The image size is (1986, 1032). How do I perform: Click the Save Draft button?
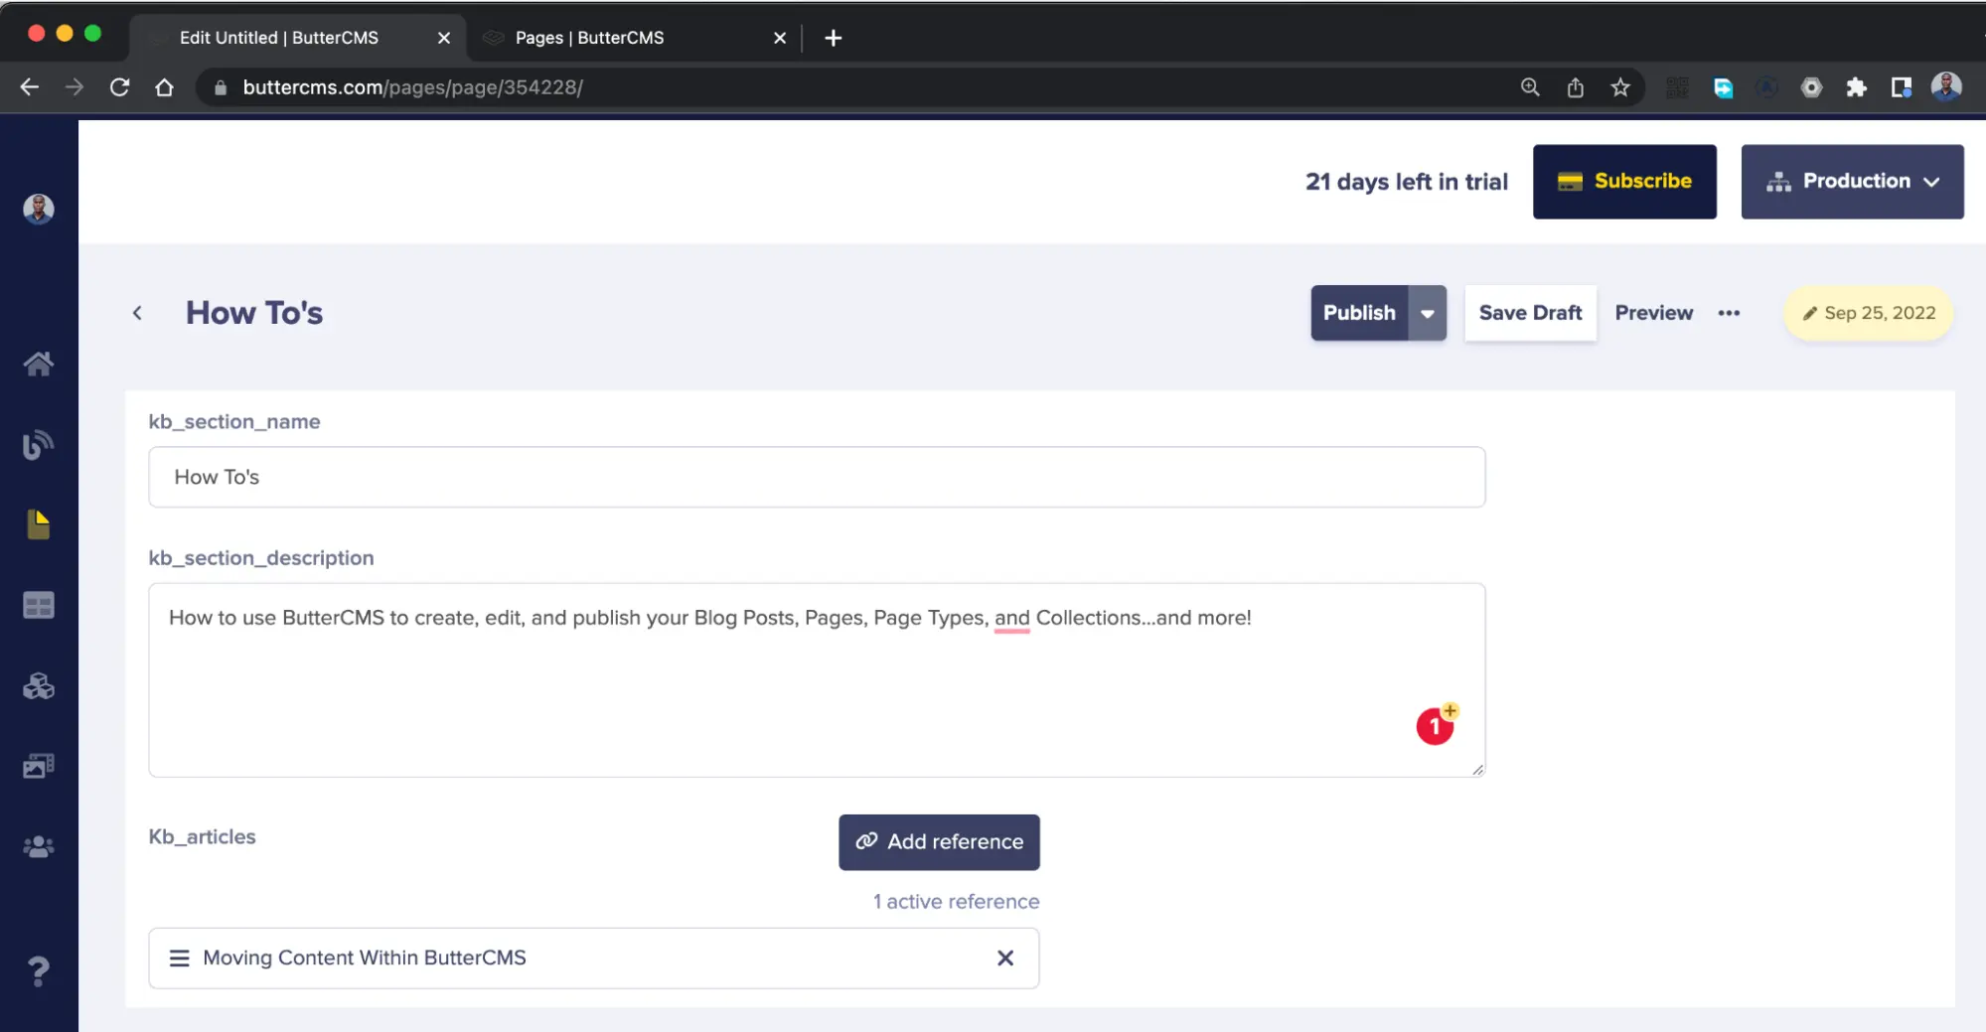pyautogui.click(x=1530, y=313)
